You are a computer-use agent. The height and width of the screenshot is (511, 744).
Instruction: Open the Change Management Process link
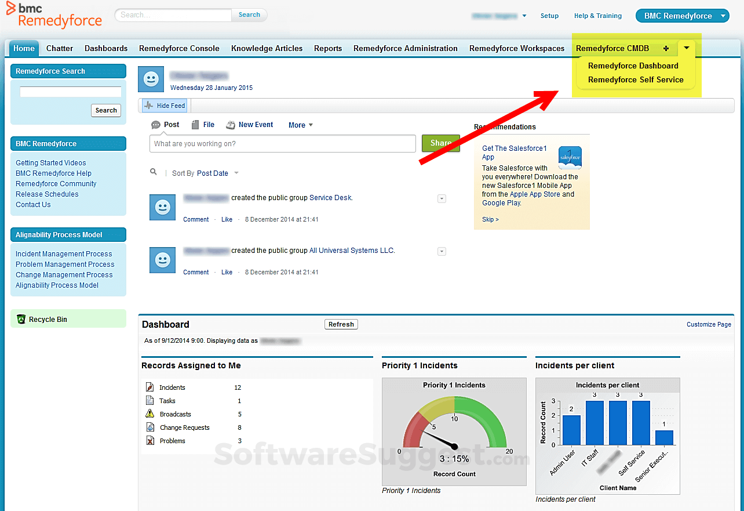[64, 275]
